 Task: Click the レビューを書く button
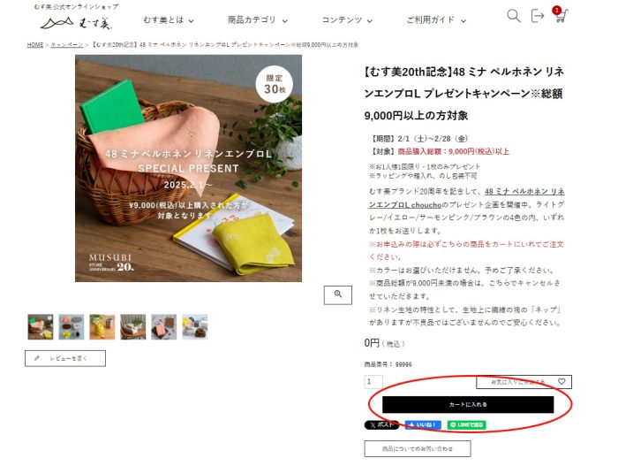(65, 359)
